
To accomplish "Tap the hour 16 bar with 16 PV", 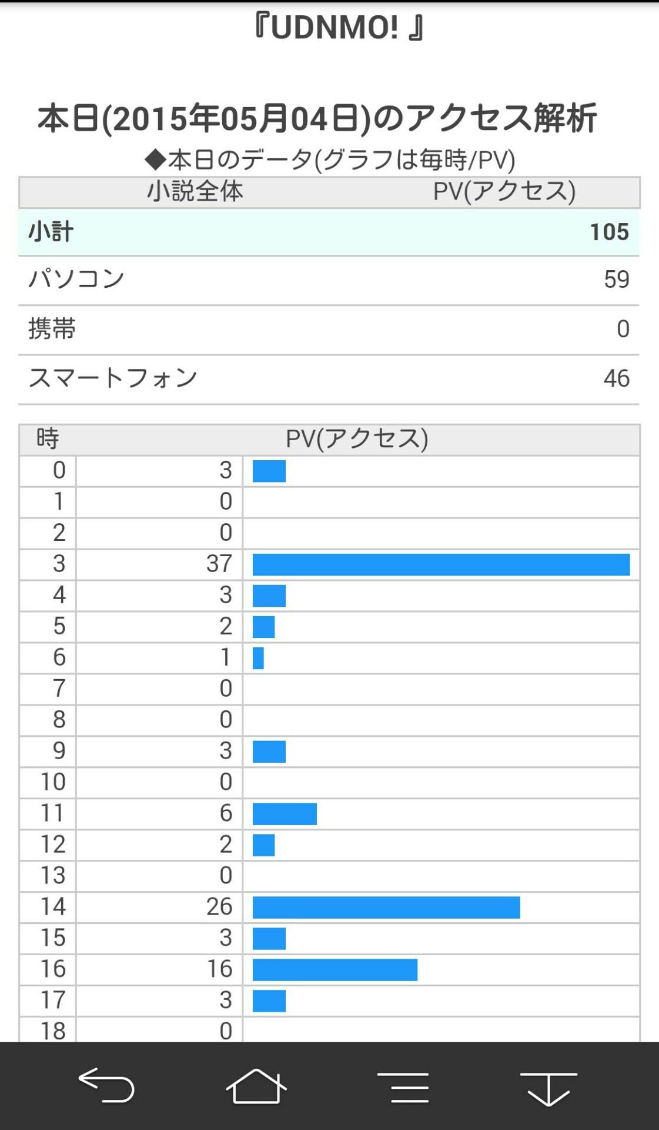I will pos(334,969).
